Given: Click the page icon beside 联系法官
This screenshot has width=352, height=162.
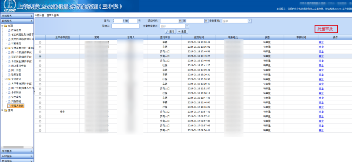Looking at the screenshot, I should (x=9, y=75).
